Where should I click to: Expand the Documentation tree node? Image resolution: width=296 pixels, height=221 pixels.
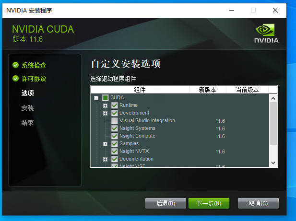pyautogui.click(x=106, y=159)
